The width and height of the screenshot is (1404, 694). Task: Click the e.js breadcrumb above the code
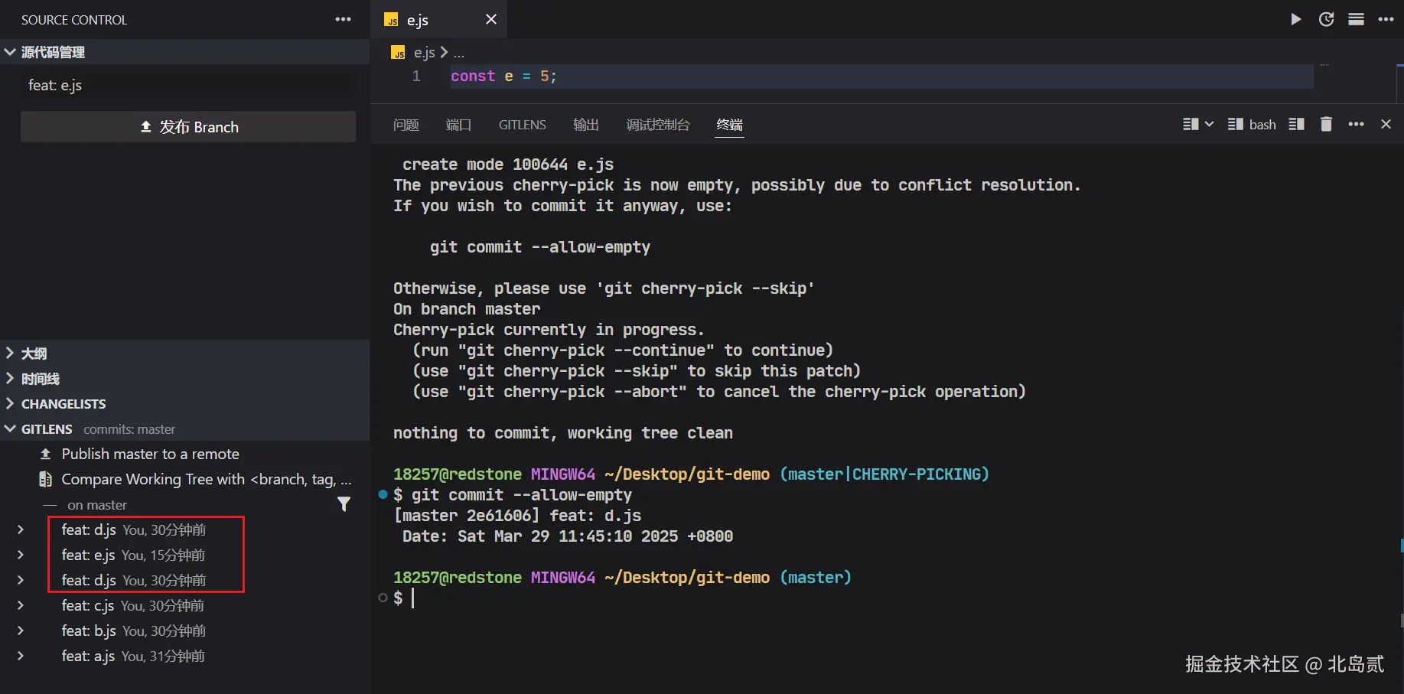[x=424, y=52]
